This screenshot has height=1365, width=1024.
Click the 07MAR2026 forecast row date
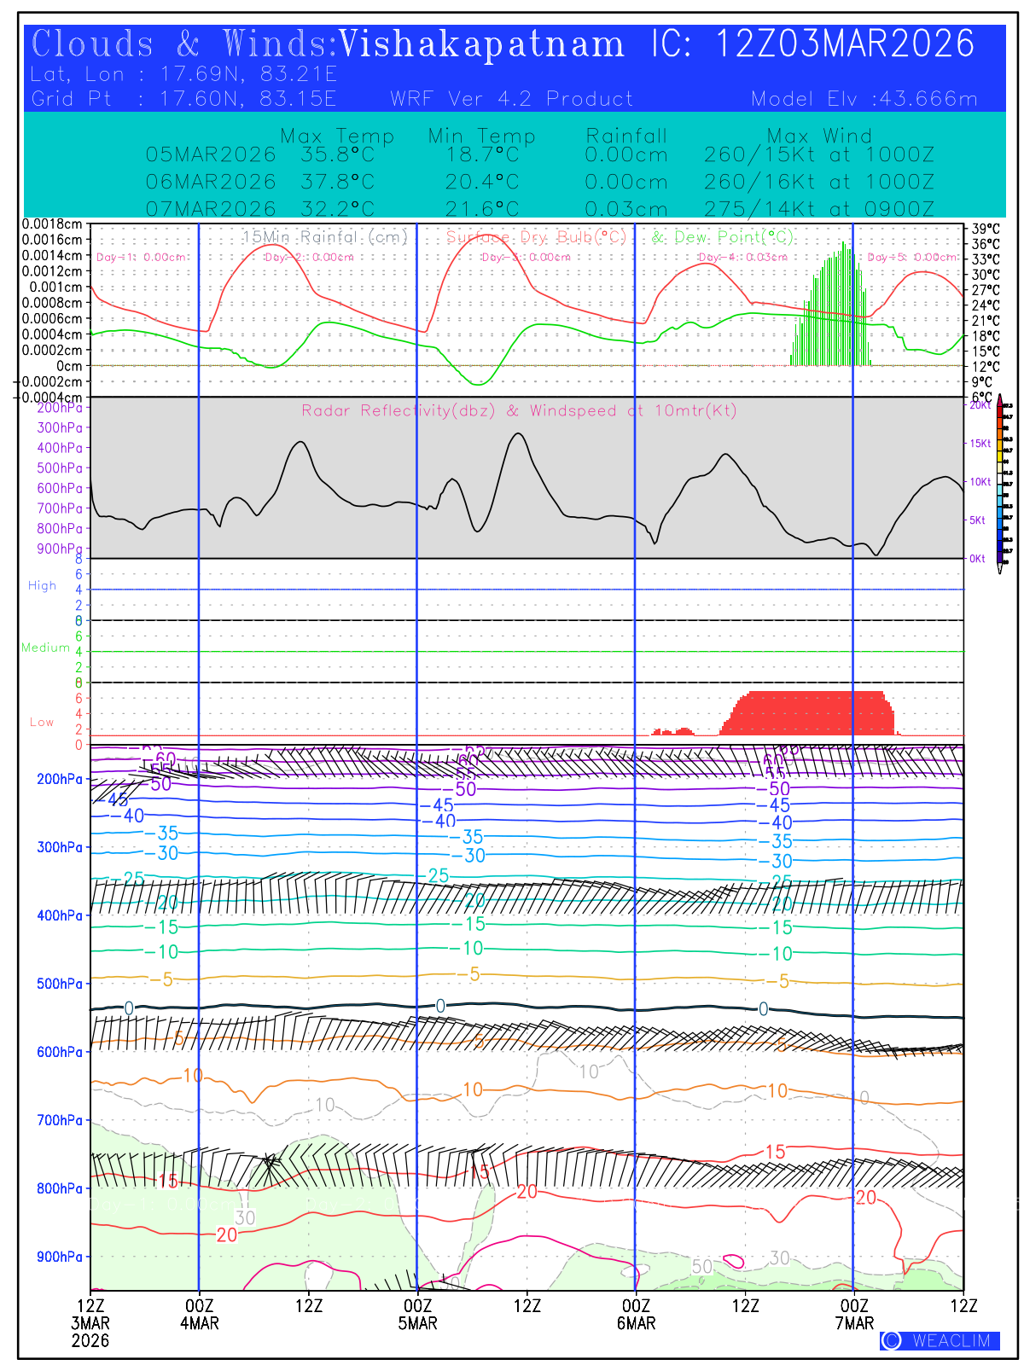point(211,209)
